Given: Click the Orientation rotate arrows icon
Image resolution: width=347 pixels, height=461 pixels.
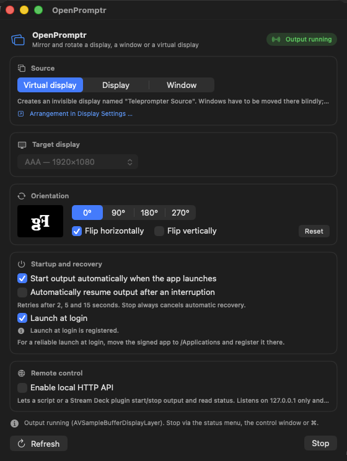Looking at the screenshot, I should pos(22,196).
